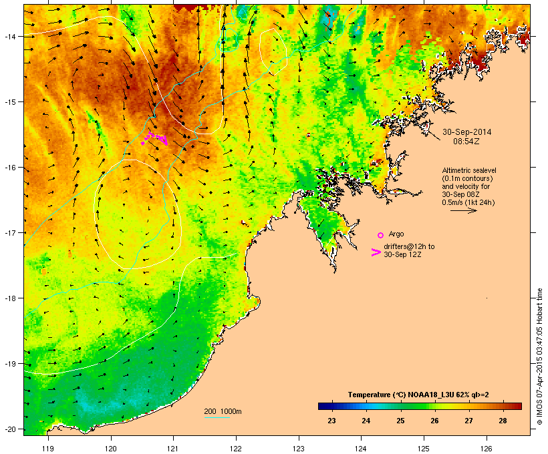Viewport: 548px width, 454px height.
Task: Click the 'Argo' legend label
Action: tap(396, 234)
